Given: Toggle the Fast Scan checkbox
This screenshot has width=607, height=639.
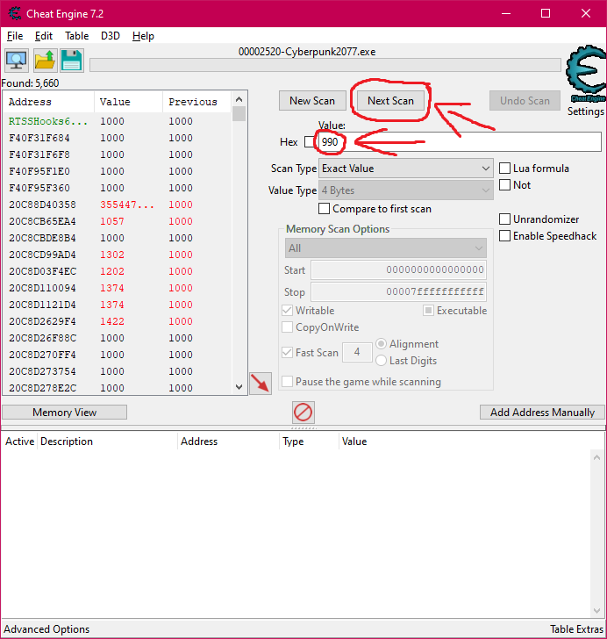Looking at the screenshot, I should click(287, 352).
